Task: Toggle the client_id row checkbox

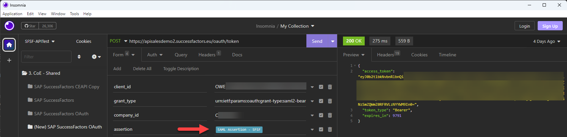Action: coord(321,87)
